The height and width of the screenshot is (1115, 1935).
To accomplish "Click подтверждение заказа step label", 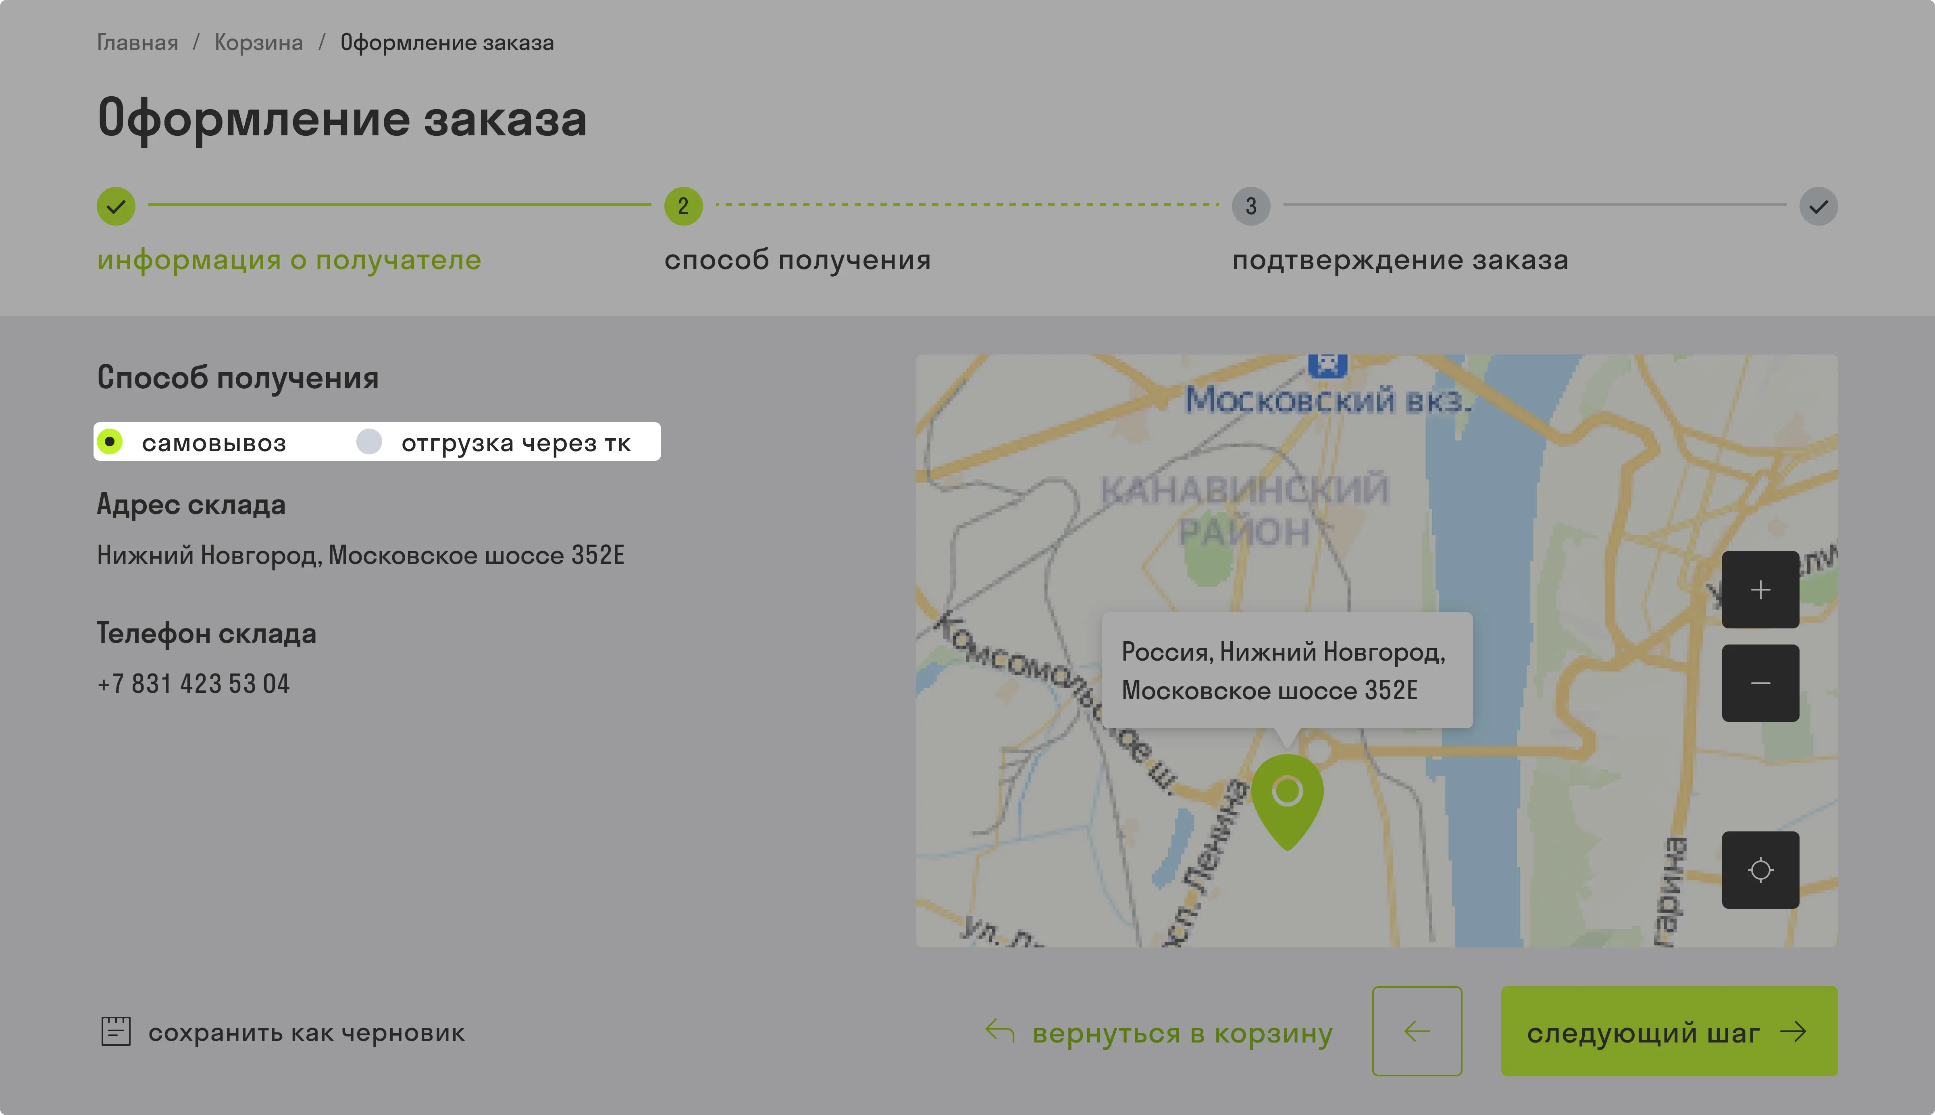I will [x=1400, y=260].
